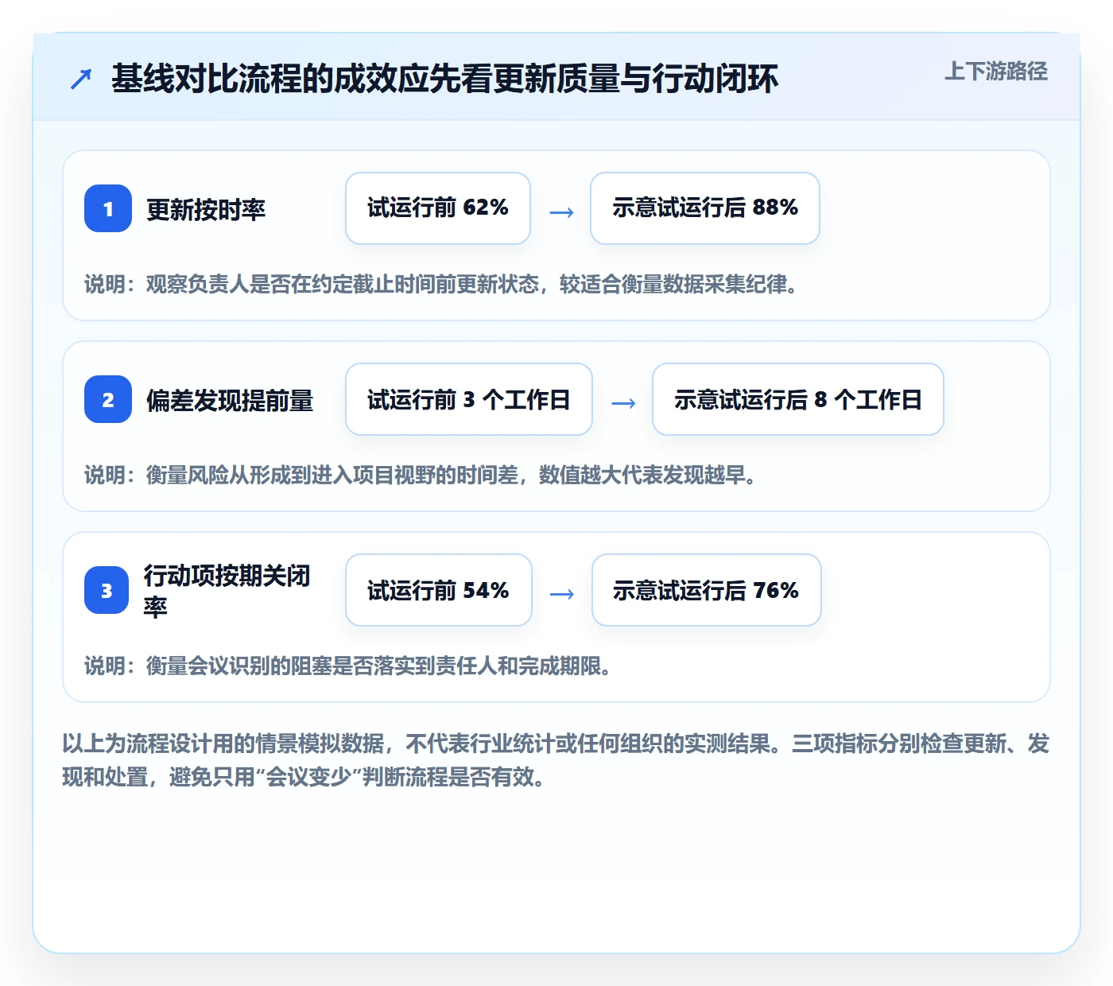
Task: Select the blue number 3 badge
Action: click(107, 590)
